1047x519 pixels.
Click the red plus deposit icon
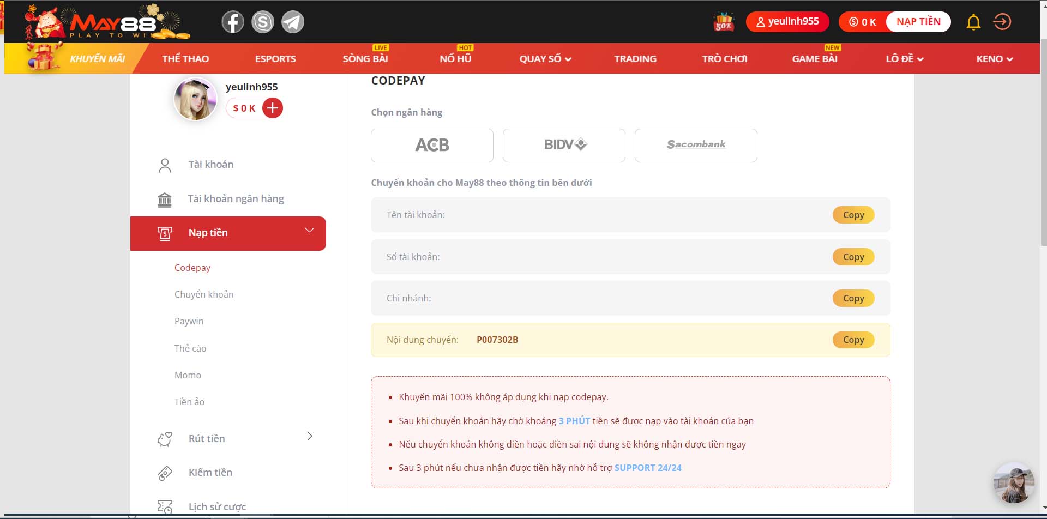(273, 108)
